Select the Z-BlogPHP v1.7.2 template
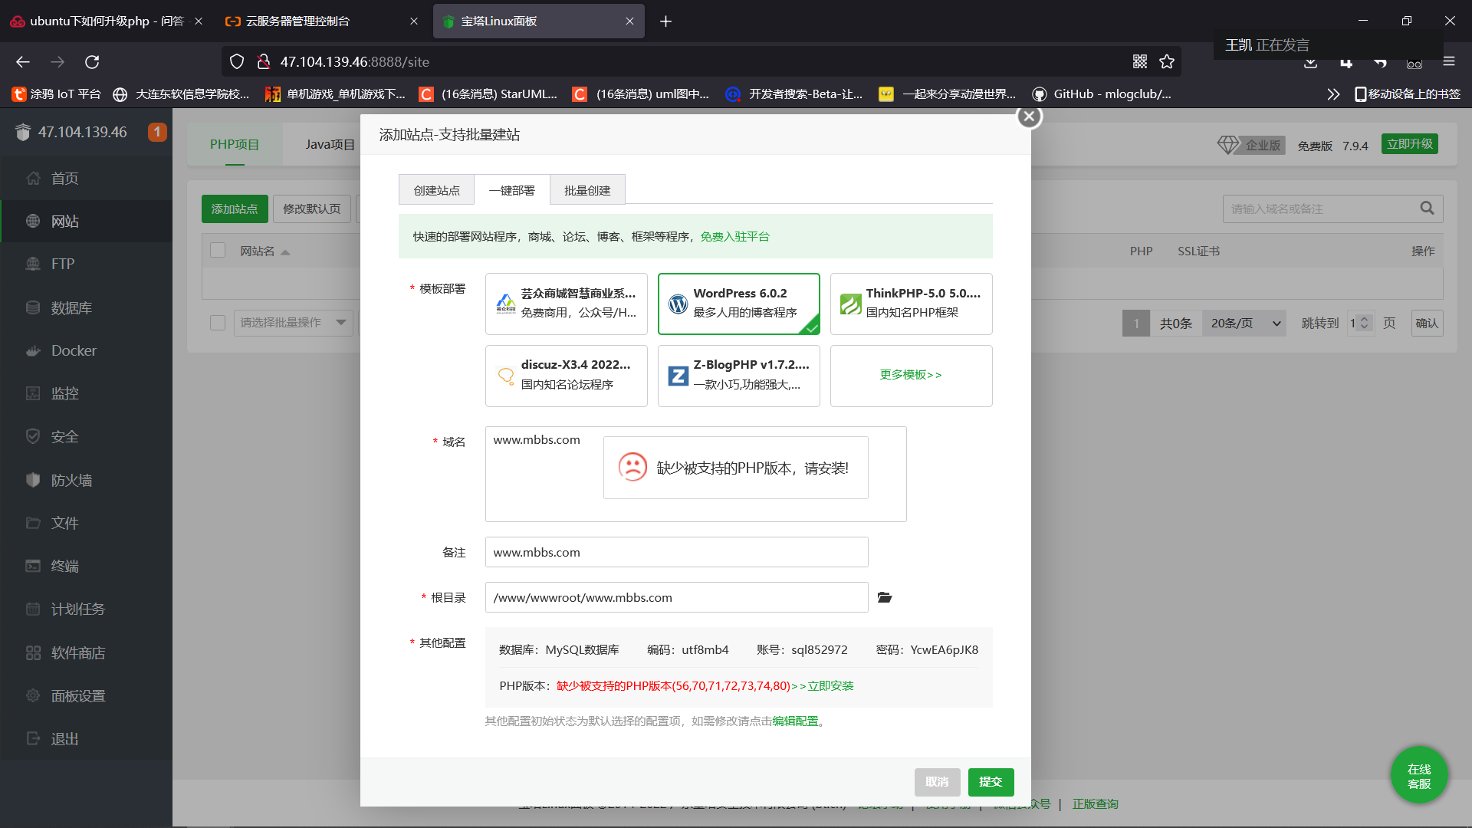 pos(739,376)
